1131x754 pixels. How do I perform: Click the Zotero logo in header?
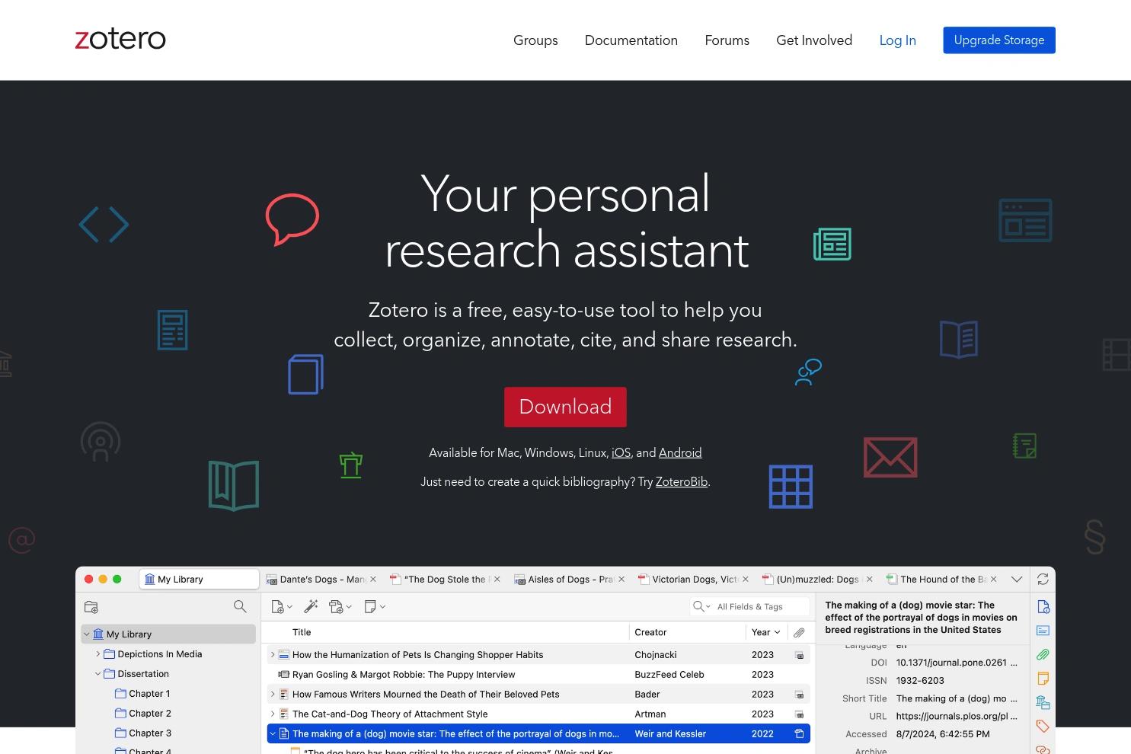coord(120,40)
